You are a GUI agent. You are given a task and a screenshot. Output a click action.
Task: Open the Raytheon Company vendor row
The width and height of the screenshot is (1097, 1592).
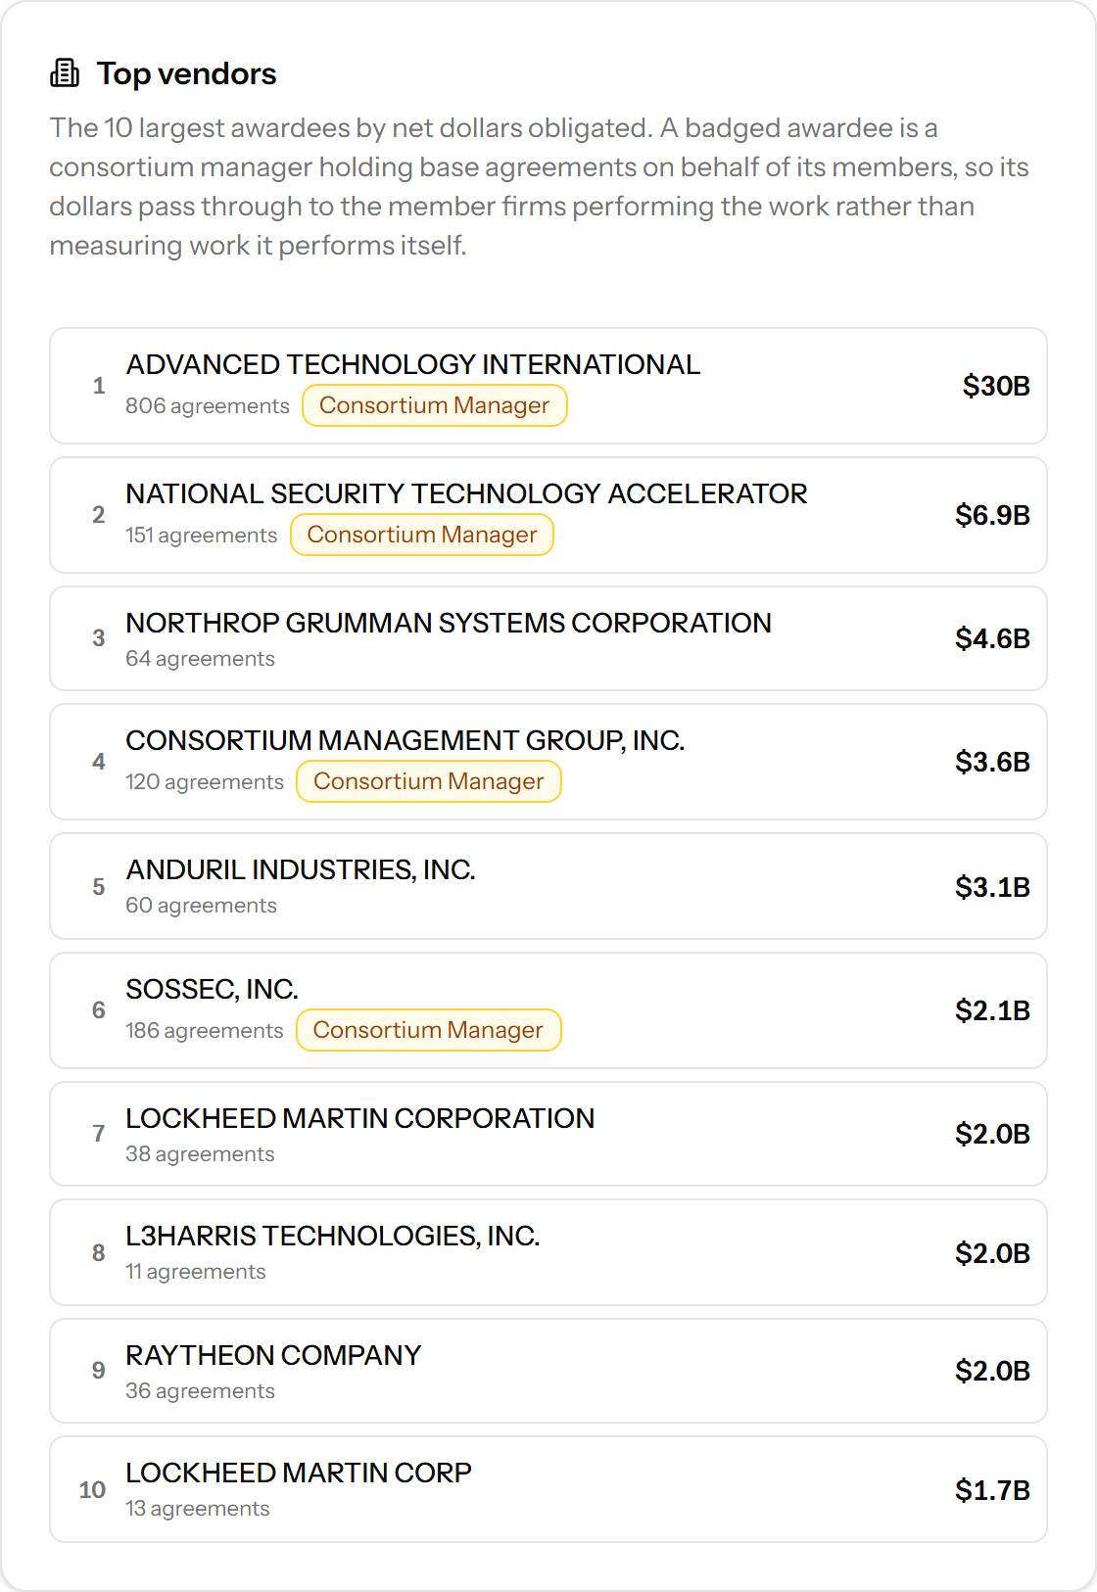[x=548, y=1371]
